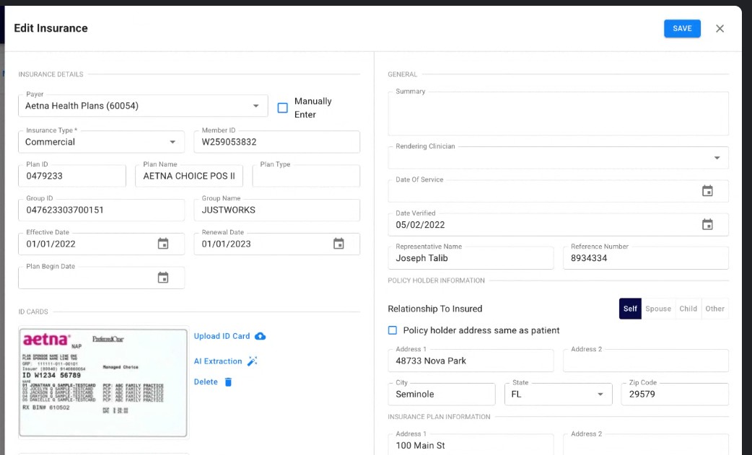Open the Rendering Clinician dropdown
The width and height of the screenshot is (752, 455).
(x=717, y=158)
